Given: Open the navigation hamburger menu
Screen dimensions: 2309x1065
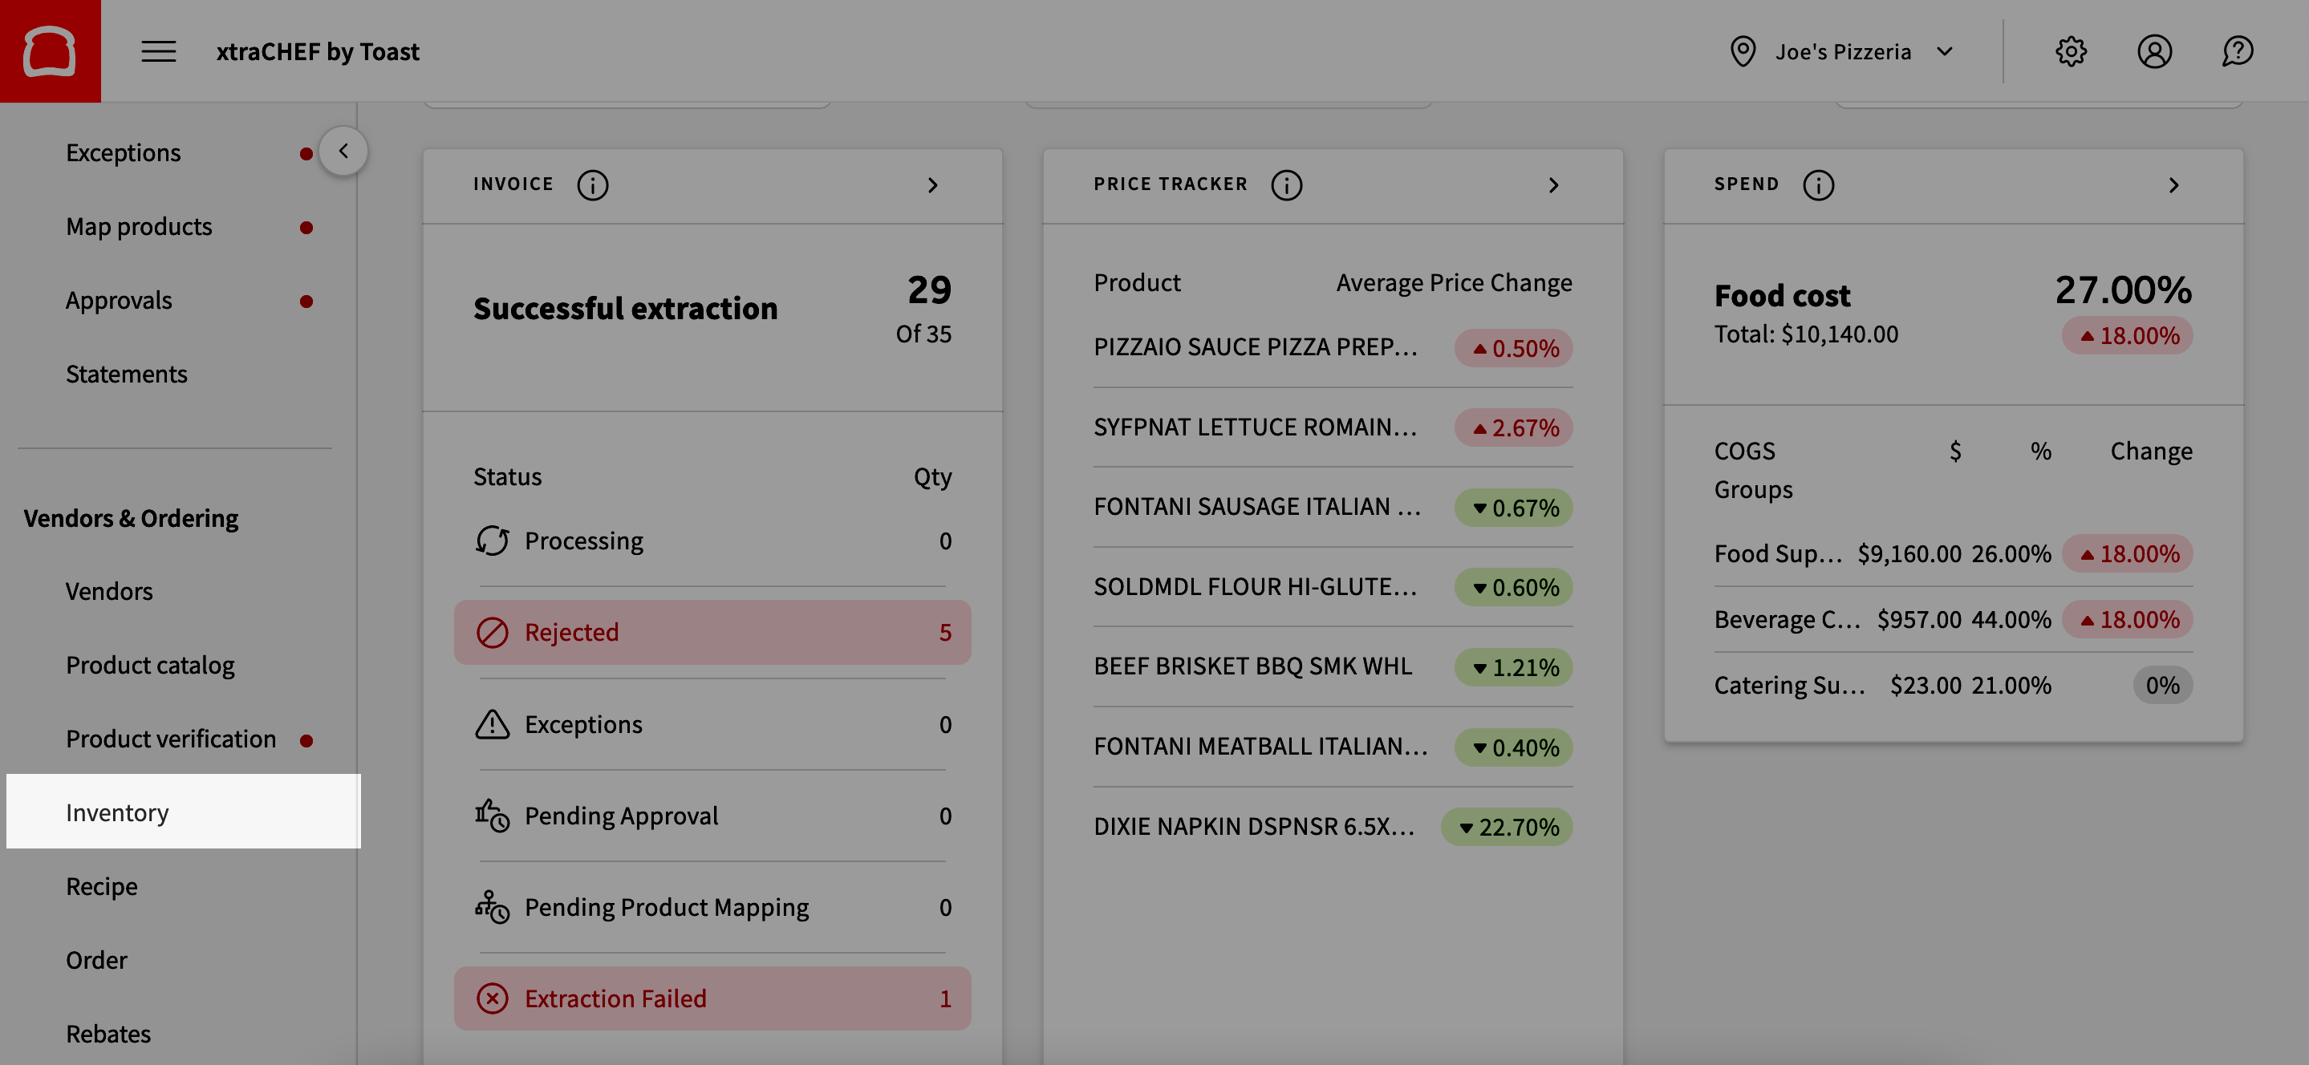Looking at the screenshot, I should point(158,51).
